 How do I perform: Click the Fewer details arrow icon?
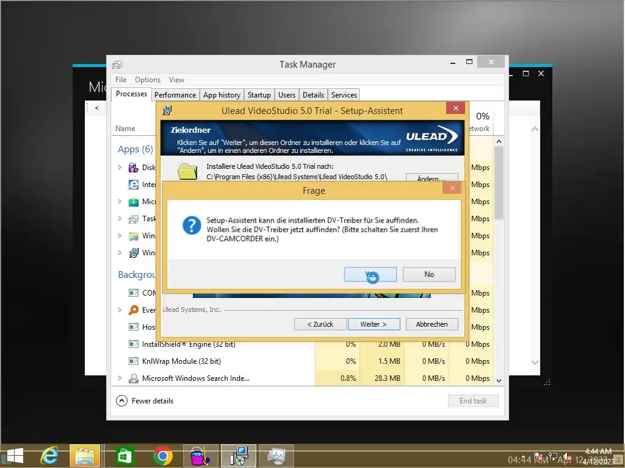tap(121, 400)
